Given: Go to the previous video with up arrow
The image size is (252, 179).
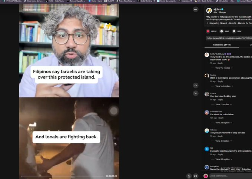Looking at the screenshot, I should pos(196,86).
